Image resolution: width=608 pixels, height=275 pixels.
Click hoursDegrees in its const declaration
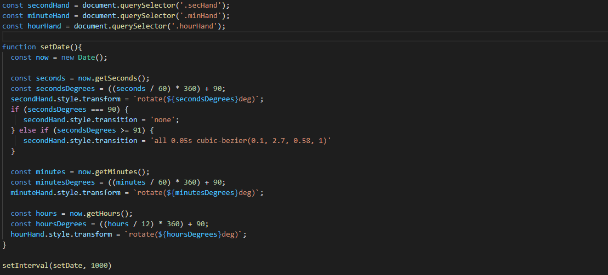coord(61,225)
